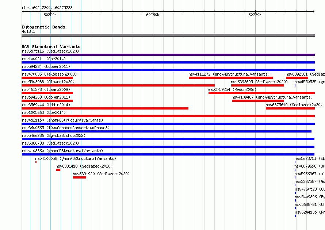Click blue nsv1000211 variant bar
The width and height of the screenshot is (325, 230).
point(168,62)
